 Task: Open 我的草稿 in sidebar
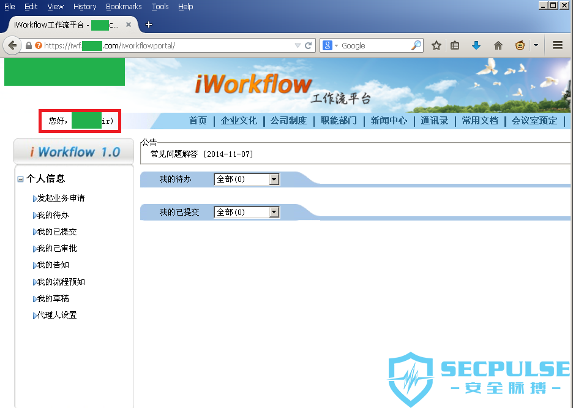tap(53, 298)
